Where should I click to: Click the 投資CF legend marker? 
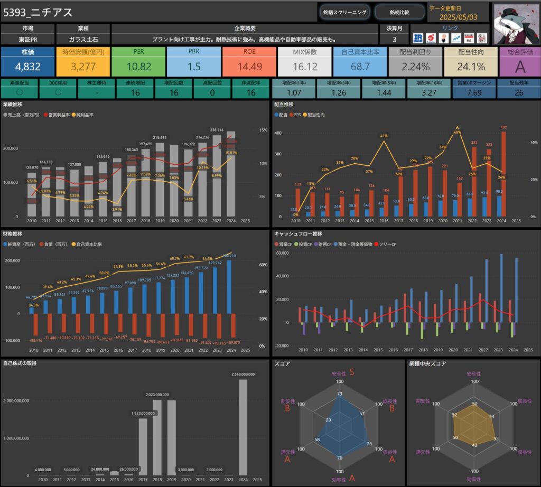pos(296,244)
